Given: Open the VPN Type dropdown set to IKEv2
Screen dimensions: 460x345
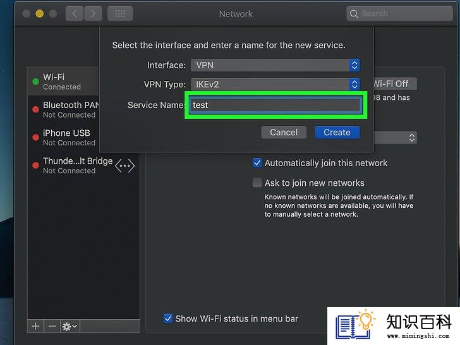Looking at the screenshot, I should tap(275, 85).
